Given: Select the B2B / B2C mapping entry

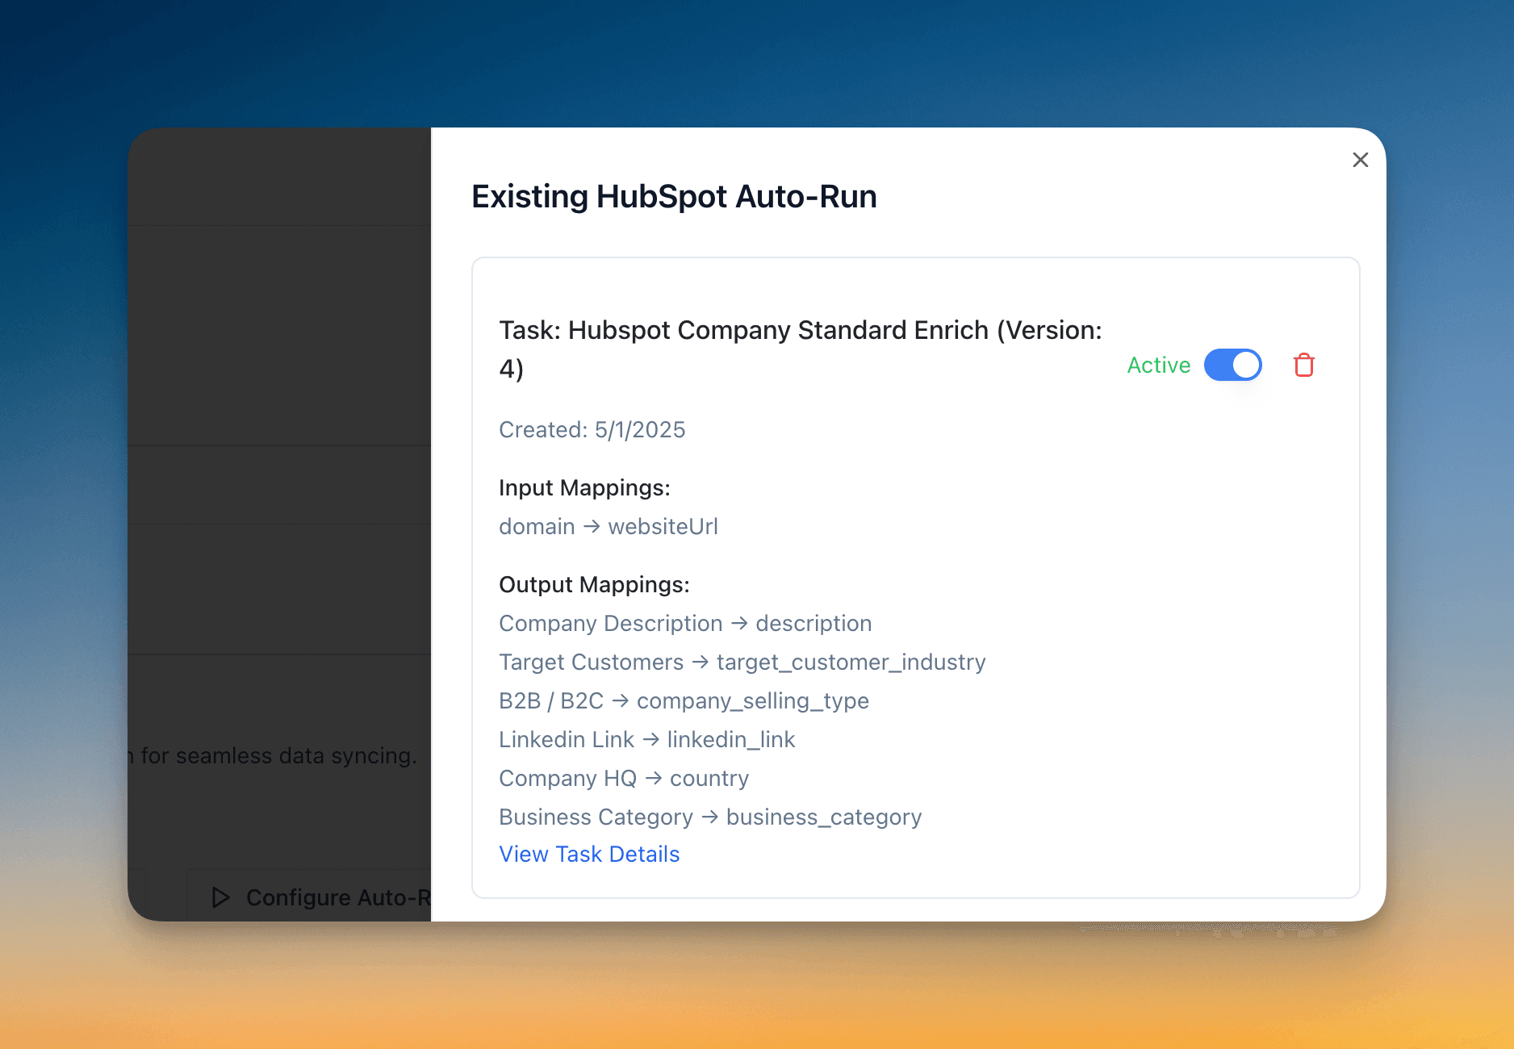Looking at the screenshot, I should 684,700.
